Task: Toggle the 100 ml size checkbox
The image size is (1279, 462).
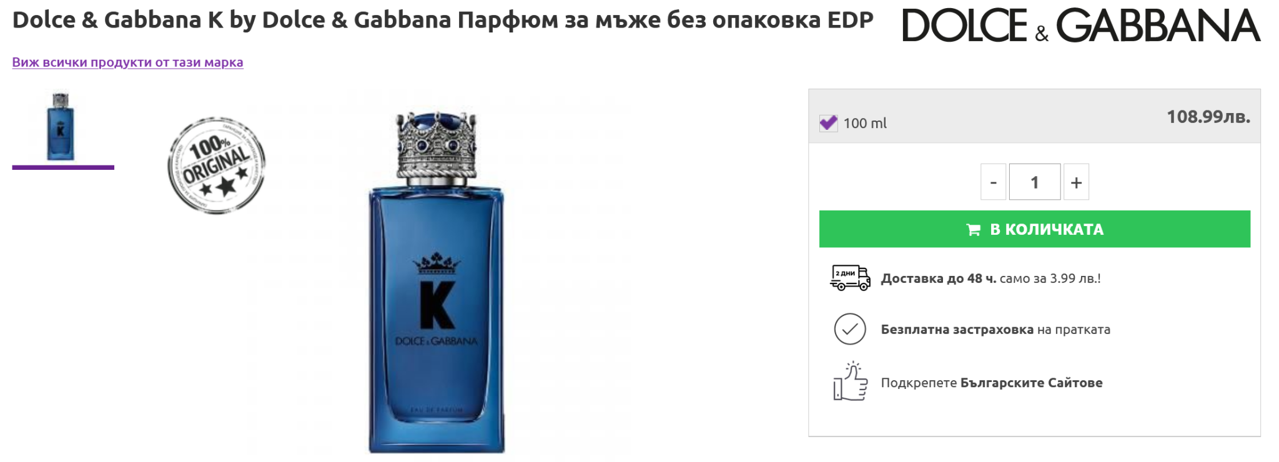Action: 829,123
